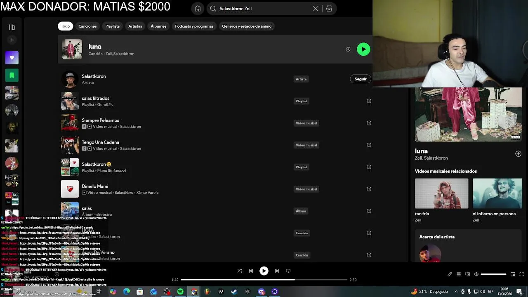Go to Spotify home
The width and height of the screenshot is (528, 297).
pos(198,9)
